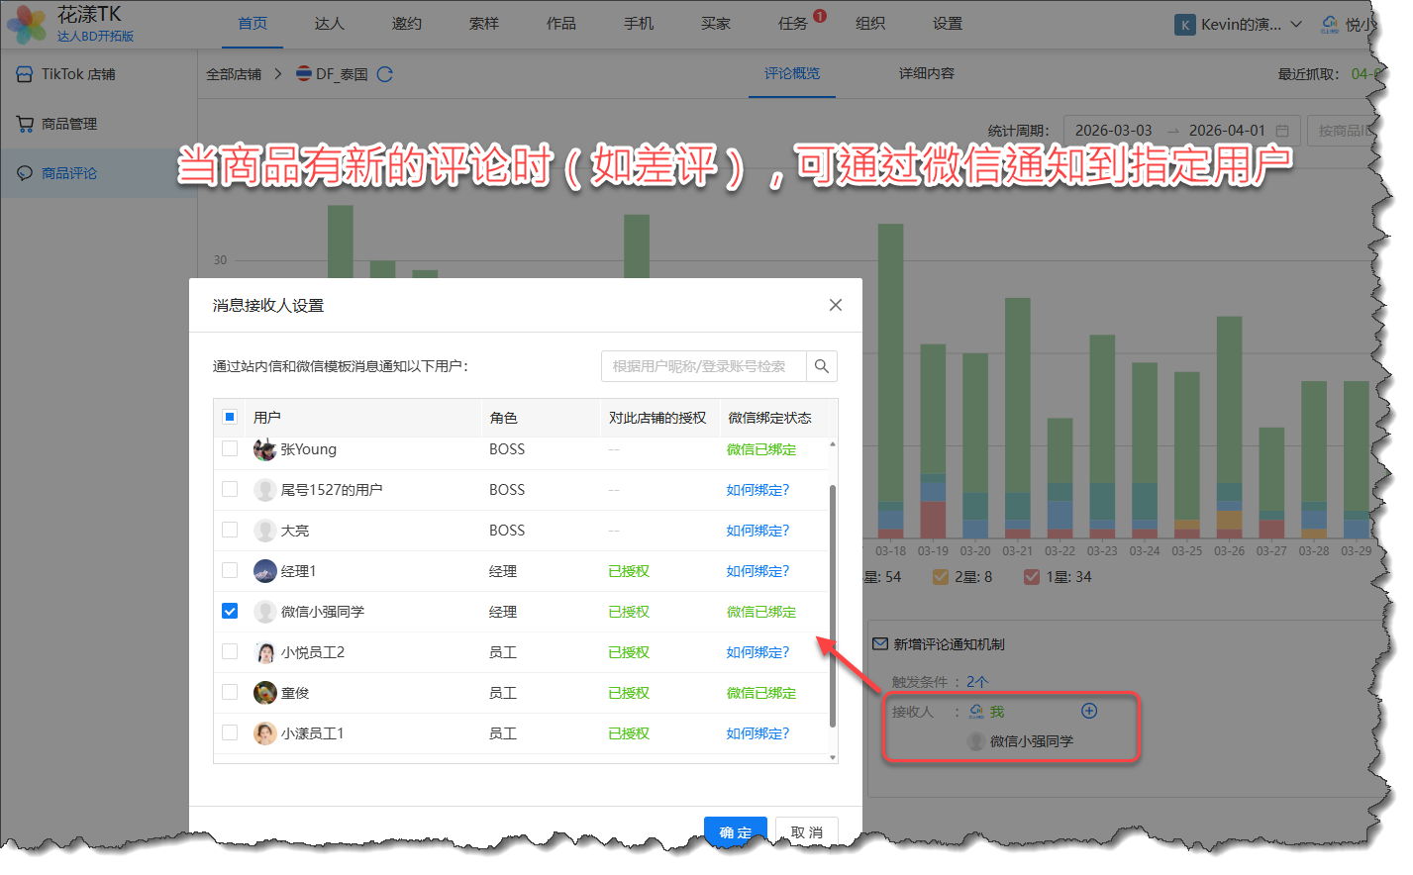The height and width of the screenshot is (875, 1413).
Task: Click the 确定 button
Action: tap(735, 831)
